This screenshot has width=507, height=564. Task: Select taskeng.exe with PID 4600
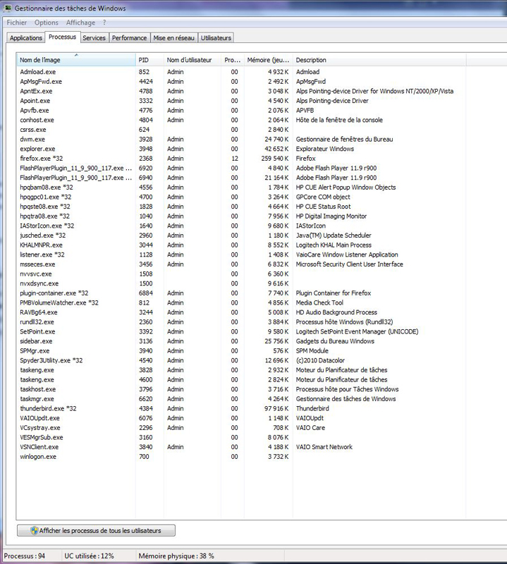[x=243, y=380]
